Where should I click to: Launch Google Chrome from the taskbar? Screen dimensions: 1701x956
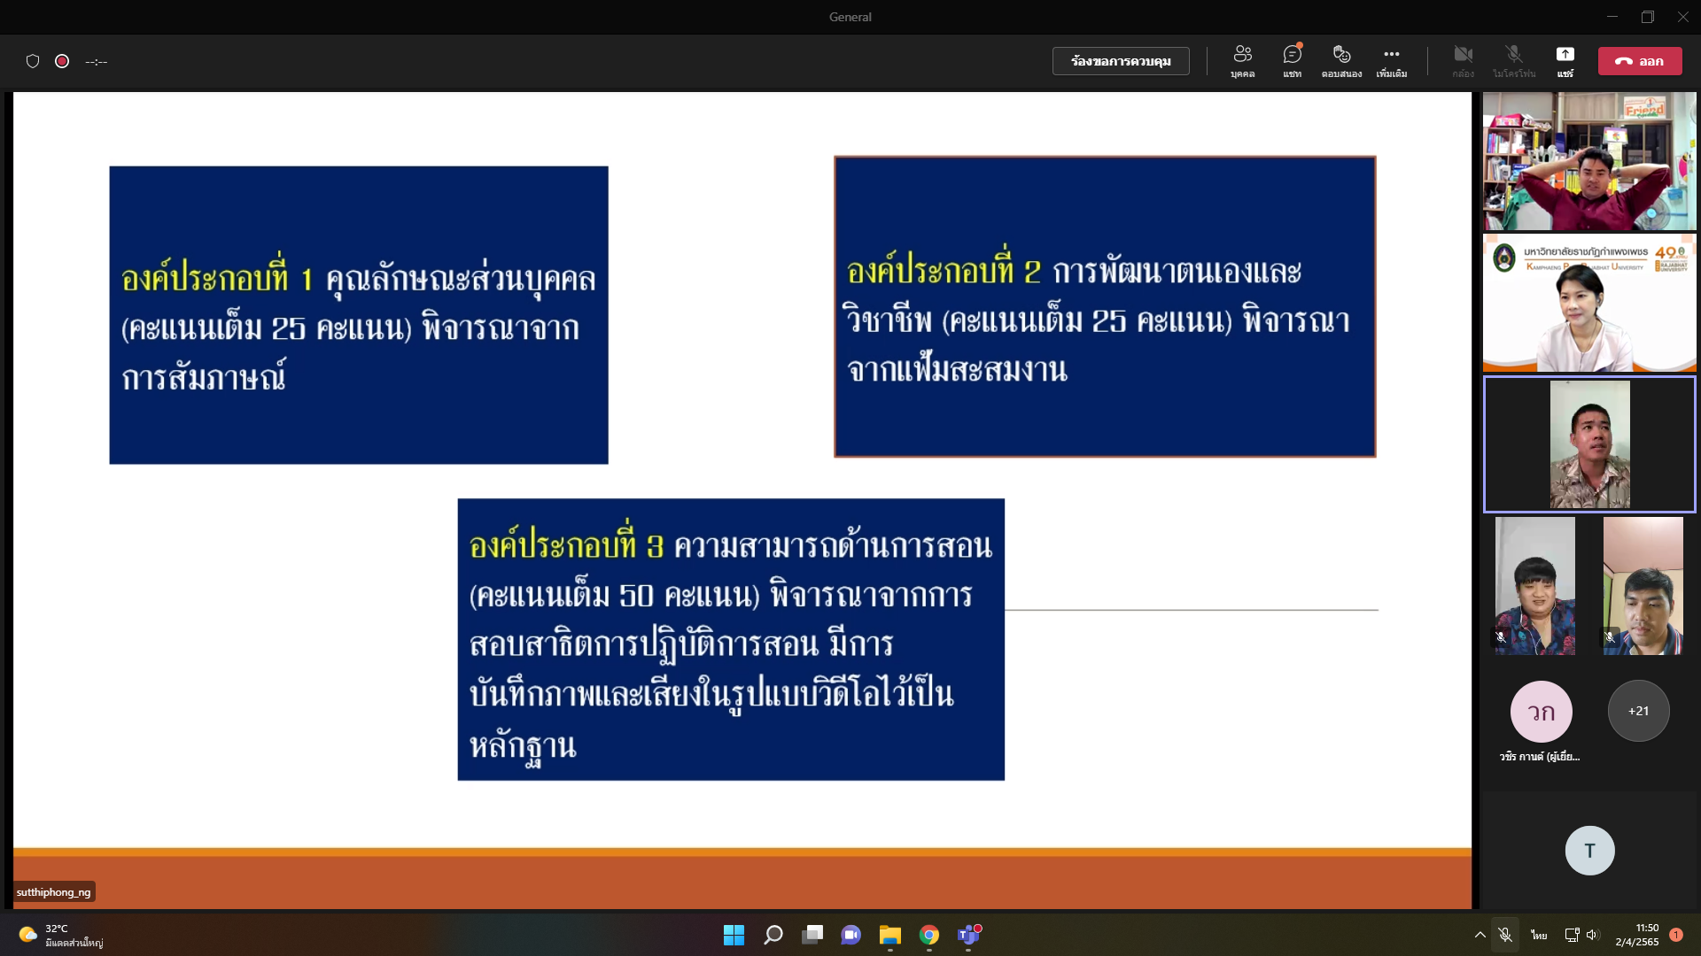[930, 935]
